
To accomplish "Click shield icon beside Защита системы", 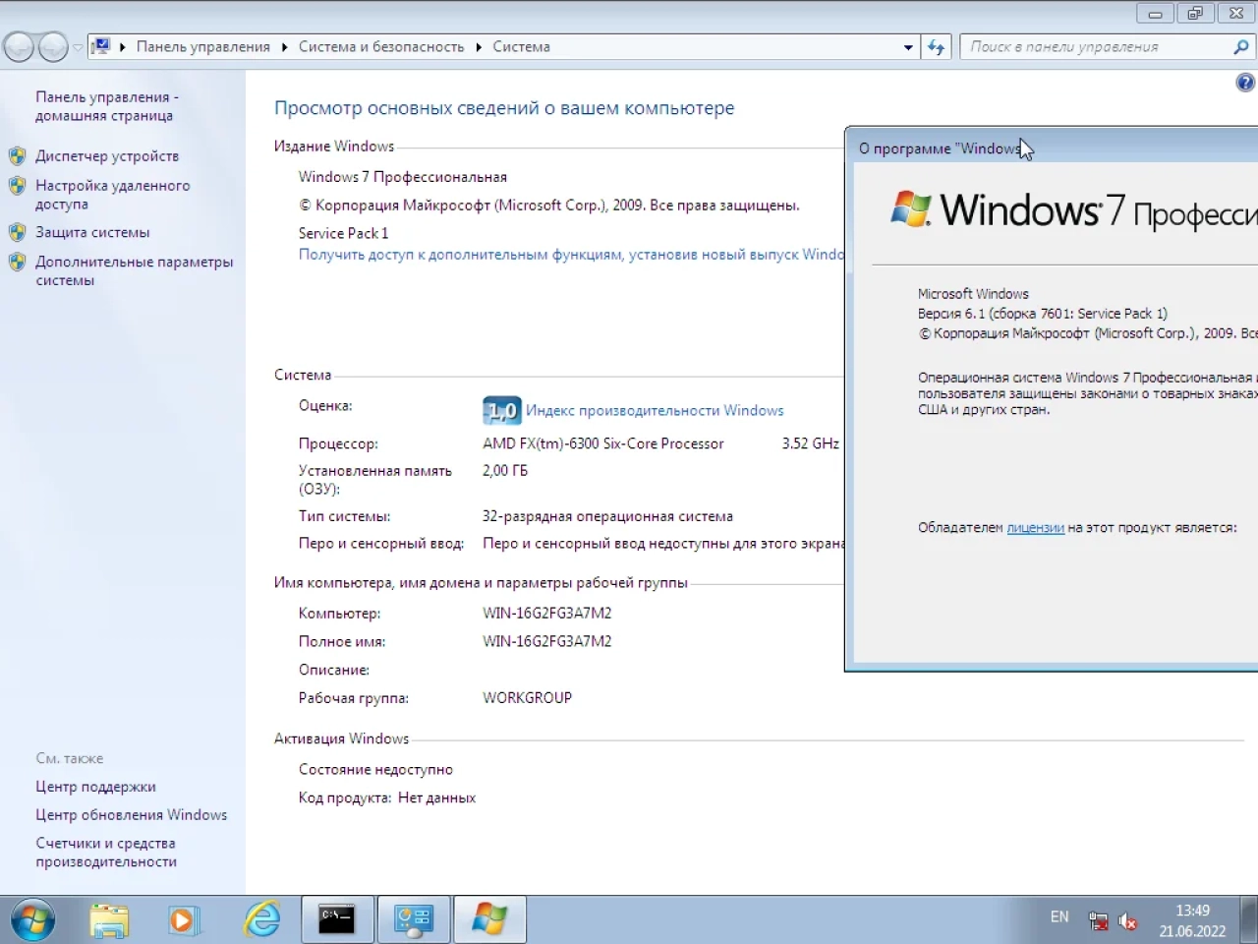I will 17,232.
